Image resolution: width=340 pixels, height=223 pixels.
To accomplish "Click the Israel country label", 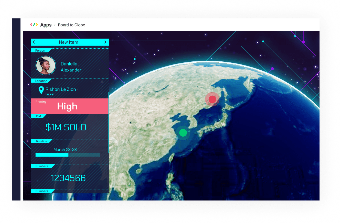I will pyautogui.click(x=50, y=94).
